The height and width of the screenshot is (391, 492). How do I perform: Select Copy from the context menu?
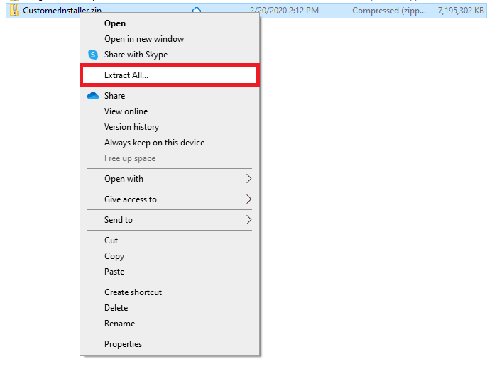pyautogui.click(x=114, y=256)
